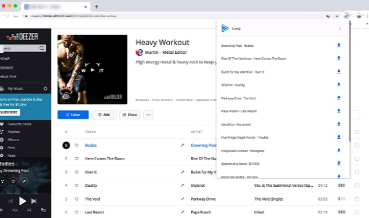Open Albums in sidebar
369x218 pixels.
[13, 139]
